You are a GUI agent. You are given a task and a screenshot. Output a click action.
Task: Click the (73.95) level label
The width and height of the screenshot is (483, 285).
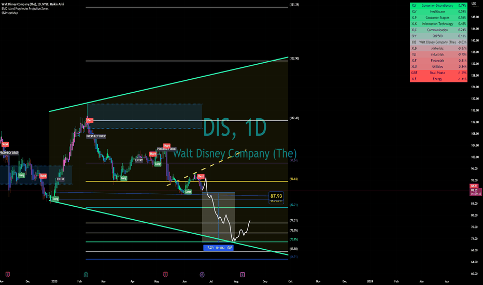click(x=293, y=231)
